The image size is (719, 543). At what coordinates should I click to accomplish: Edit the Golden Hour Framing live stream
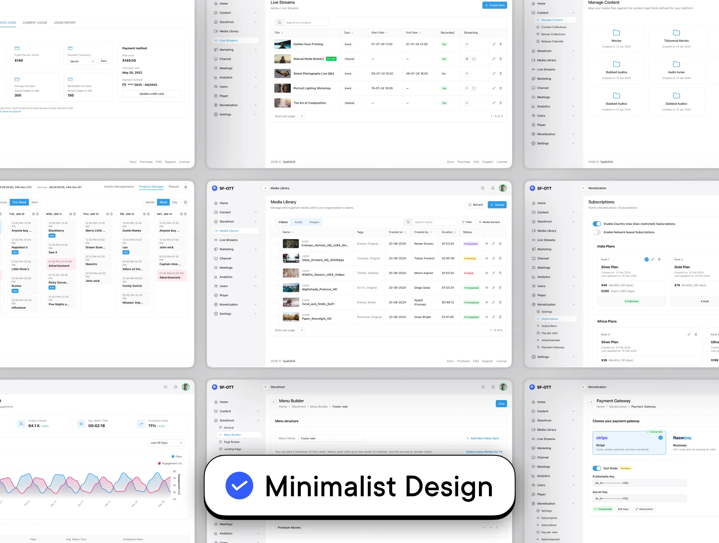494,44
